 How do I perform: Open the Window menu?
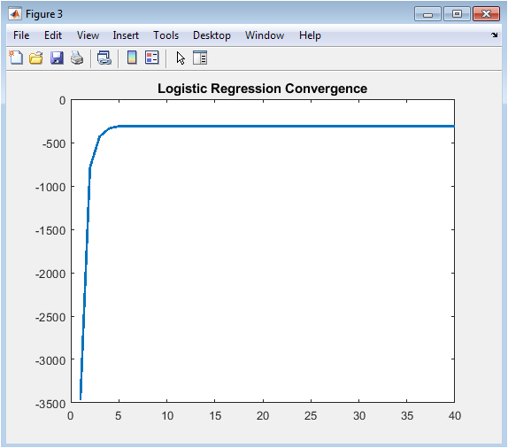coord(265,35)
